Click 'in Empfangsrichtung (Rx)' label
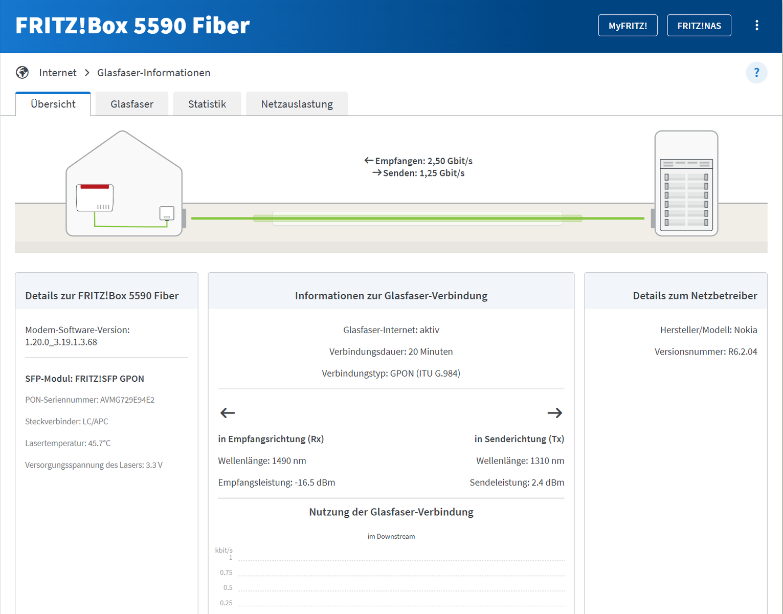The height and width of the screenshot is (614, 783). [x=271, y=439]
